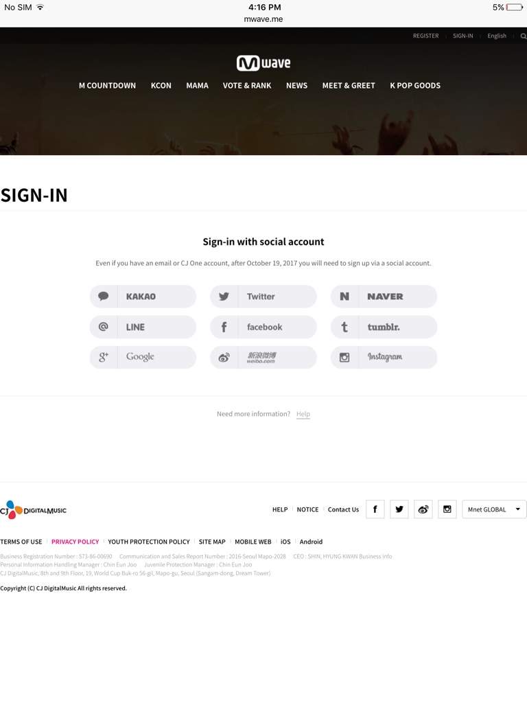
Task: Sign in with LINE button
Action: 143,327
